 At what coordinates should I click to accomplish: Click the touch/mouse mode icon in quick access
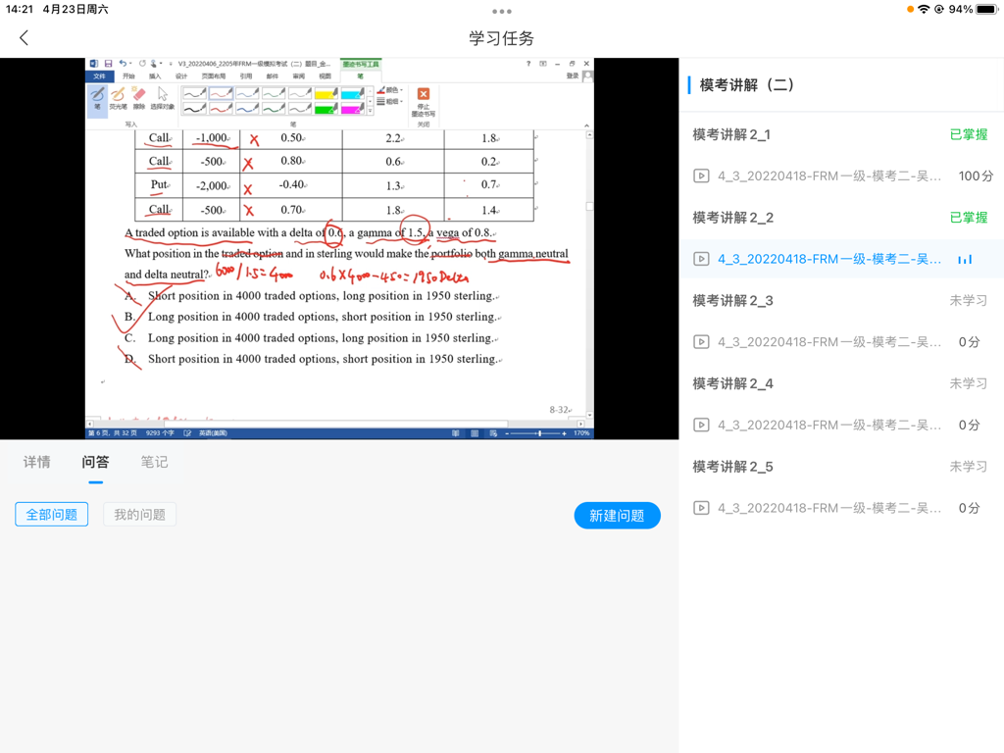pos(153,64)
